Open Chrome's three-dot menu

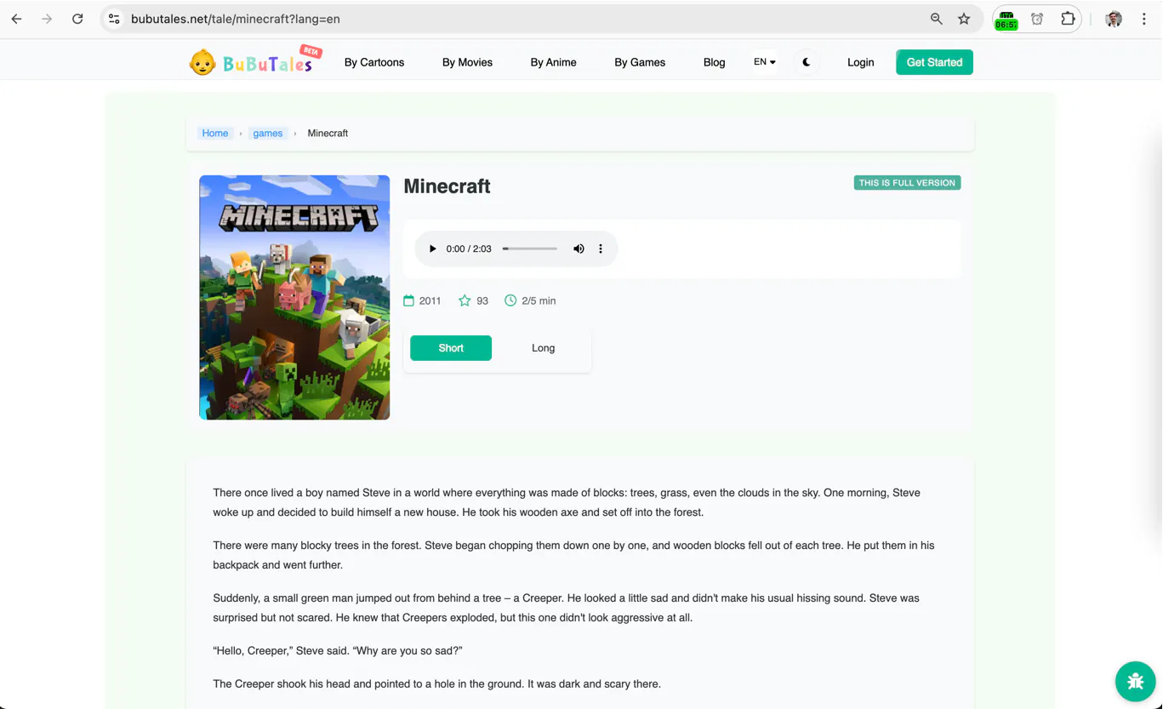[1144, 19]
